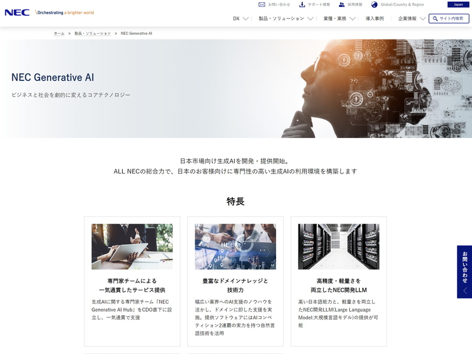This screenshot has width=472, height=354.
Task: Click the ビジネスと社会を劇的に変える subtitle
Action: (71, 95)
